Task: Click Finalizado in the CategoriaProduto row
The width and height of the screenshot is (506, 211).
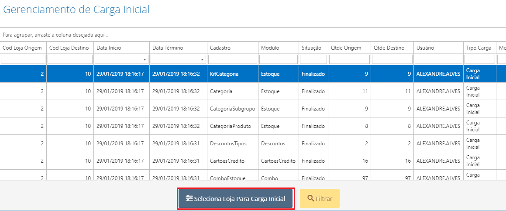Action: [313, 126]
